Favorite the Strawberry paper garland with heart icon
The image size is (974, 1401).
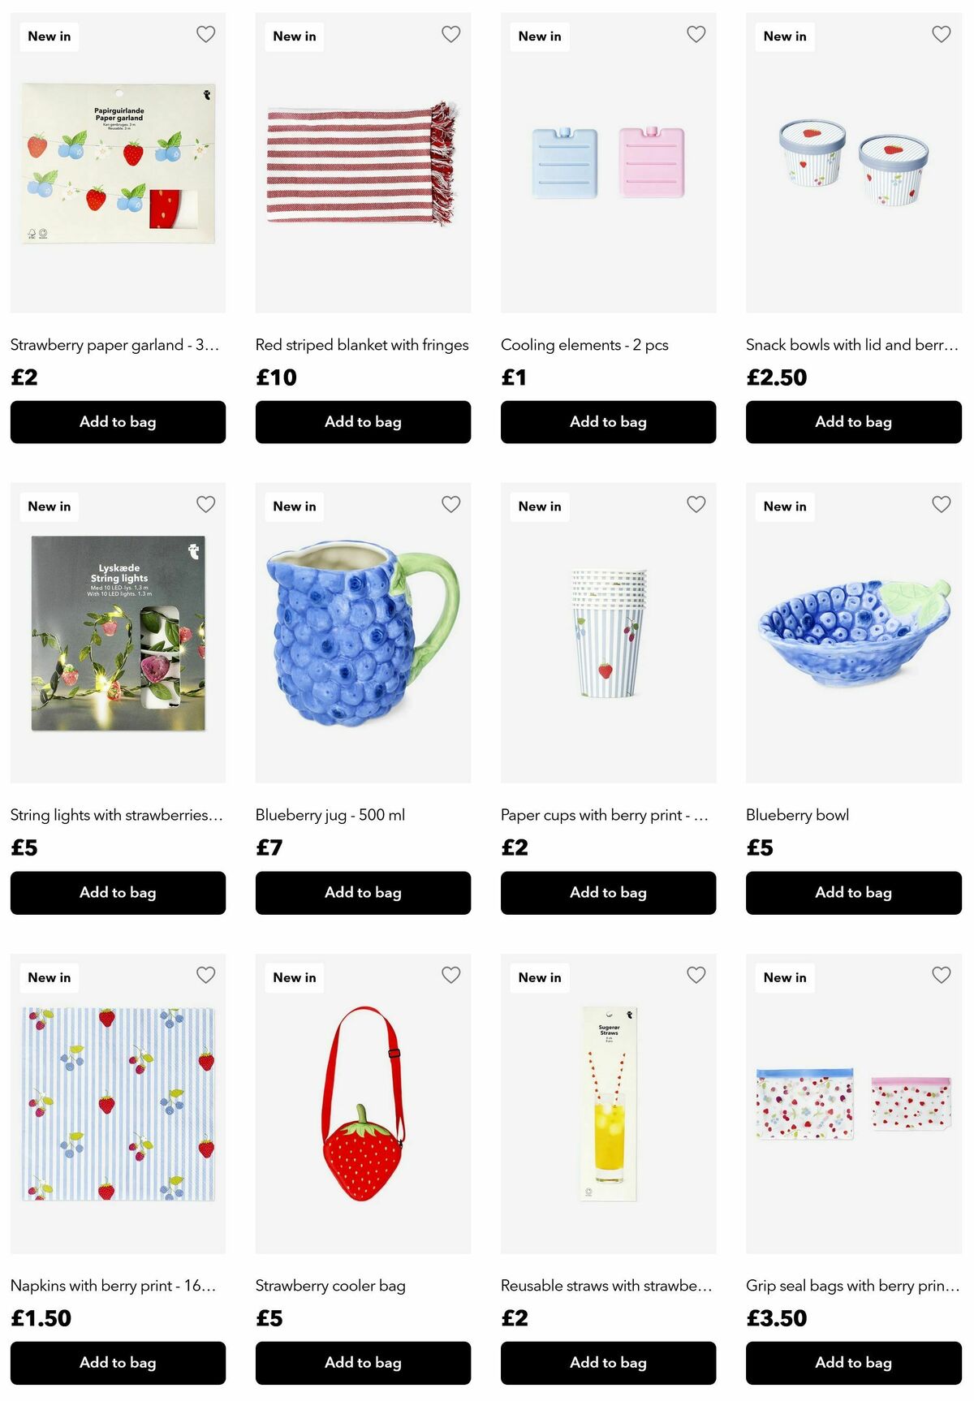(x=206, y=34)
